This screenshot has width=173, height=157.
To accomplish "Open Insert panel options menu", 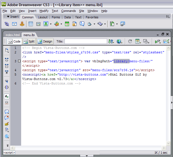I will coord(168,17).
